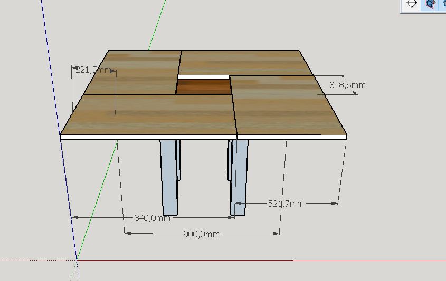Click the red horizontal axis line
The image size is (446, 281).
click(264, 260)
